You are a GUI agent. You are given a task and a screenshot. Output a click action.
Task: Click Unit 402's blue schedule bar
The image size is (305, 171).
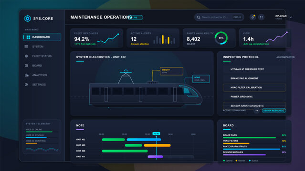click(144, 140)
